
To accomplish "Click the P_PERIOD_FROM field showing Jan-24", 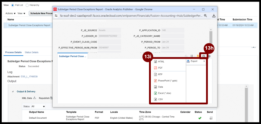I will tap(173, 42).
